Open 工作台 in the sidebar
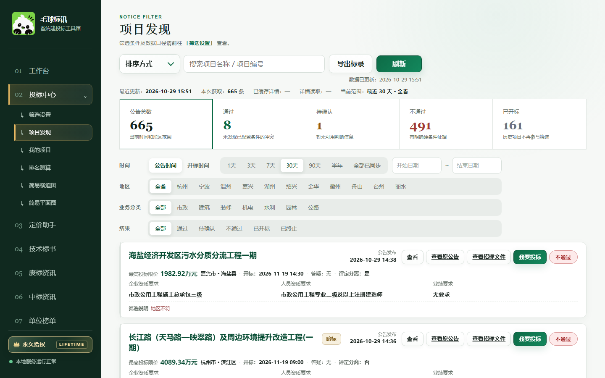 click(x=50, y=71)
